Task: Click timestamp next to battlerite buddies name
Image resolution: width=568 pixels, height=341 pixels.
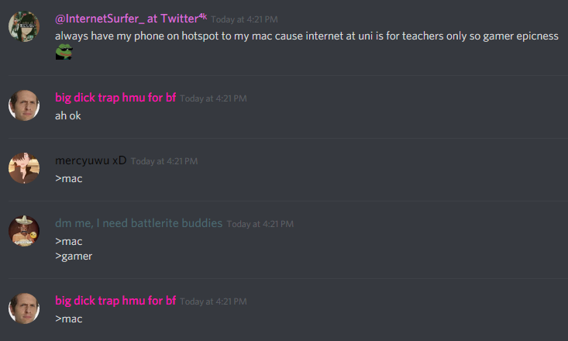Action: click(260, 224)
